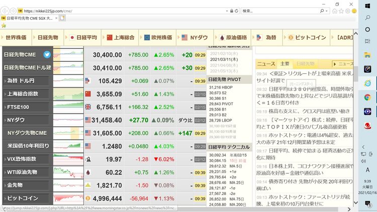
Task: Open the 日経平均 menu
Action: [83, 38]
